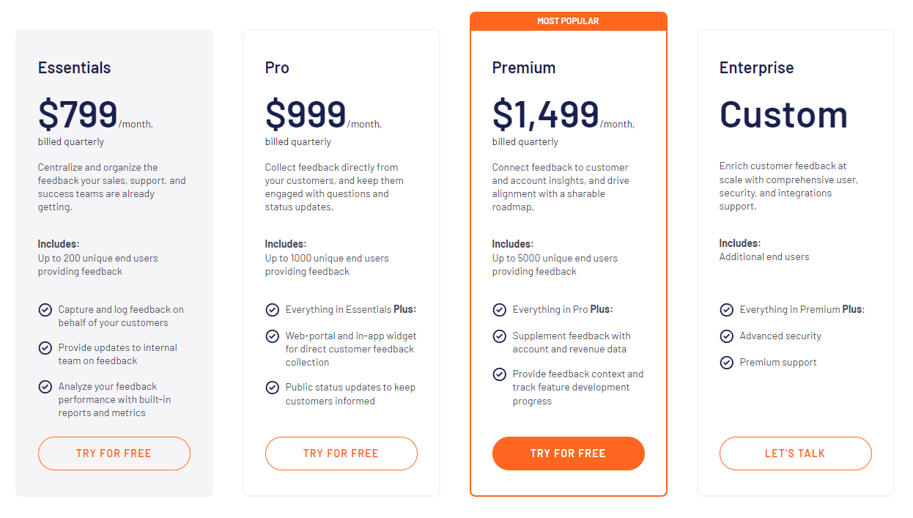Image resolution: width=913 pixels, height=518 pixels.
Task: Click checkmark icon beside 'Capture and log feedback'
Action: pyautogui.click(x=45, y=310)
